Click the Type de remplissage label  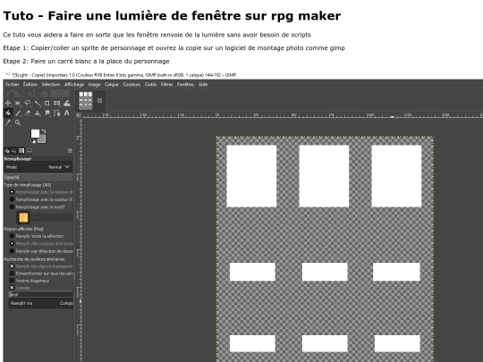click(28, 185)
